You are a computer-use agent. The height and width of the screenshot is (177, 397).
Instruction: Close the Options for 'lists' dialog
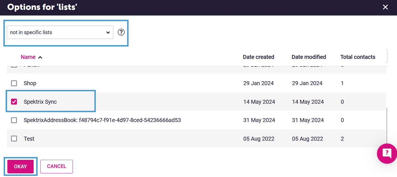pos(385,7)
